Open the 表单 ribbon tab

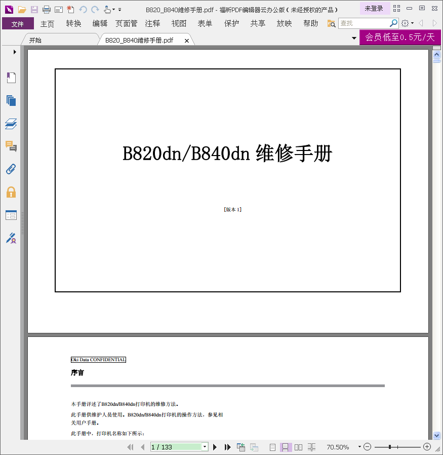point(205,23)
